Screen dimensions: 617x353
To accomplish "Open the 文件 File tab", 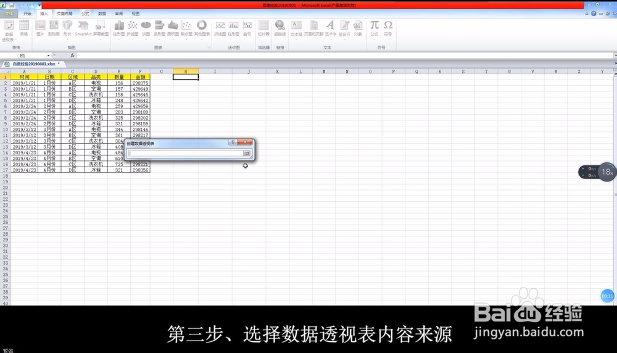I will [9, 14].
